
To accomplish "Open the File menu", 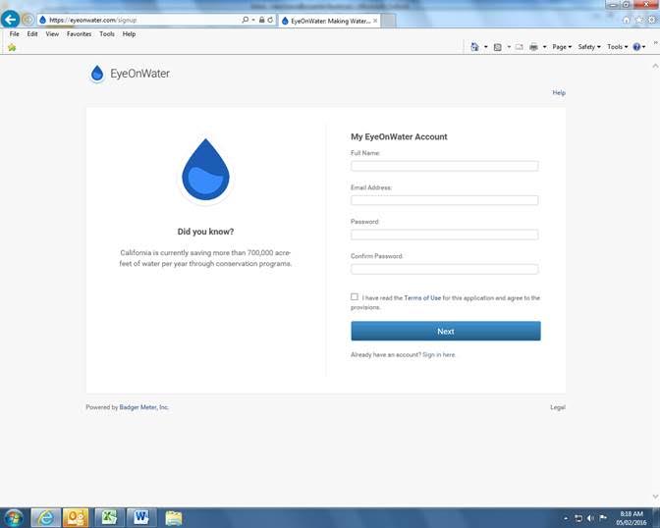I will pos(15,34).
